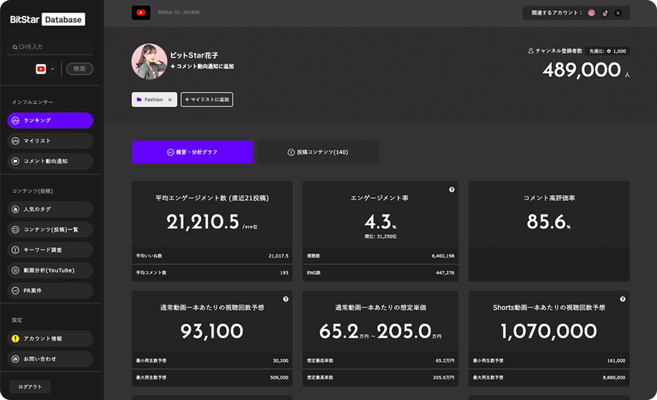Image resolution: width=657 pixels, height=400 pixels.
Task: Open the related X account icon
Action: click(x=618, y=13)
